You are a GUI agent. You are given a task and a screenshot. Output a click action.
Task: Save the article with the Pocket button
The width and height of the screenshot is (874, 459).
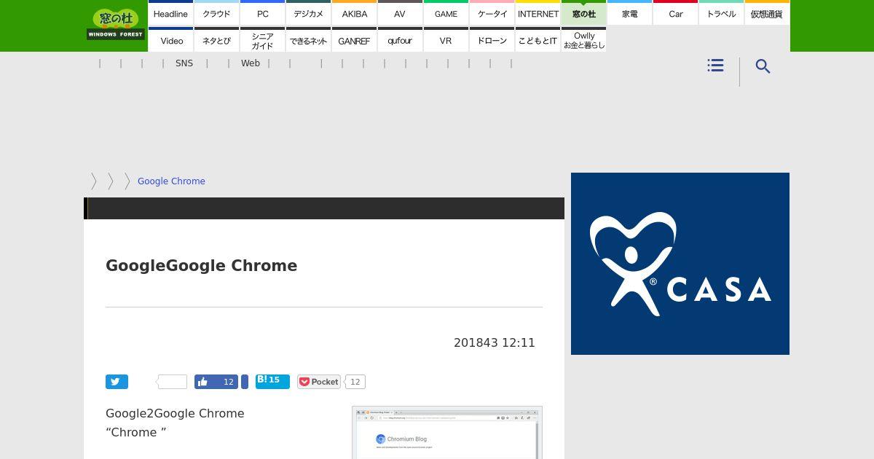(x=319, y=382)
